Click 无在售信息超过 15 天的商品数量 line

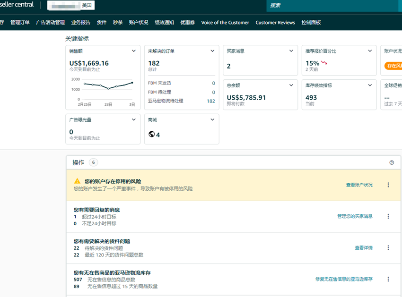(115, 287)
